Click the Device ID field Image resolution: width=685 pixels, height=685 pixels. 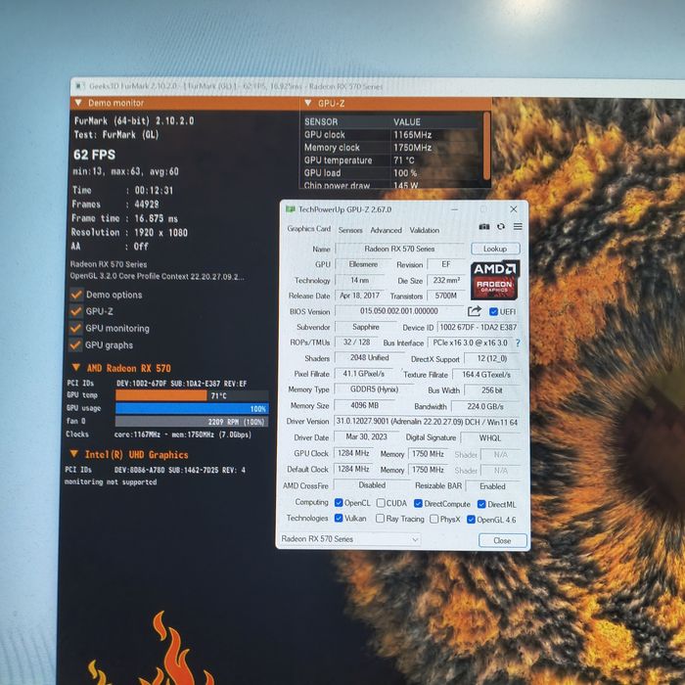point(478,327)
